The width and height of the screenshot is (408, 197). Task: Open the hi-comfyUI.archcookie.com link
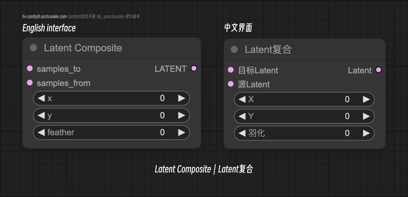pyautogui.click(x=44, y=17)
